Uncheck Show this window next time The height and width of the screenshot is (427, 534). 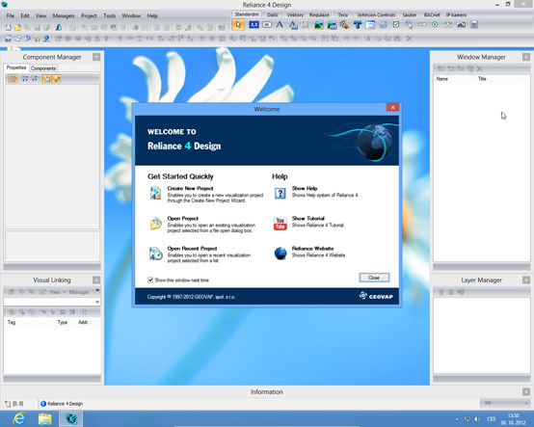[150, 280]
